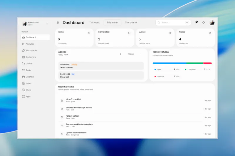
Task: Click the Homlu Core workspace logo
Action: (x=24, y=24)
